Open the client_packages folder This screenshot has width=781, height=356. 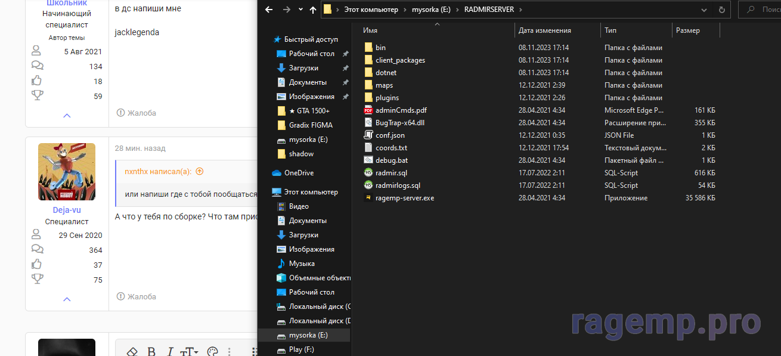[x=400, y=60]
